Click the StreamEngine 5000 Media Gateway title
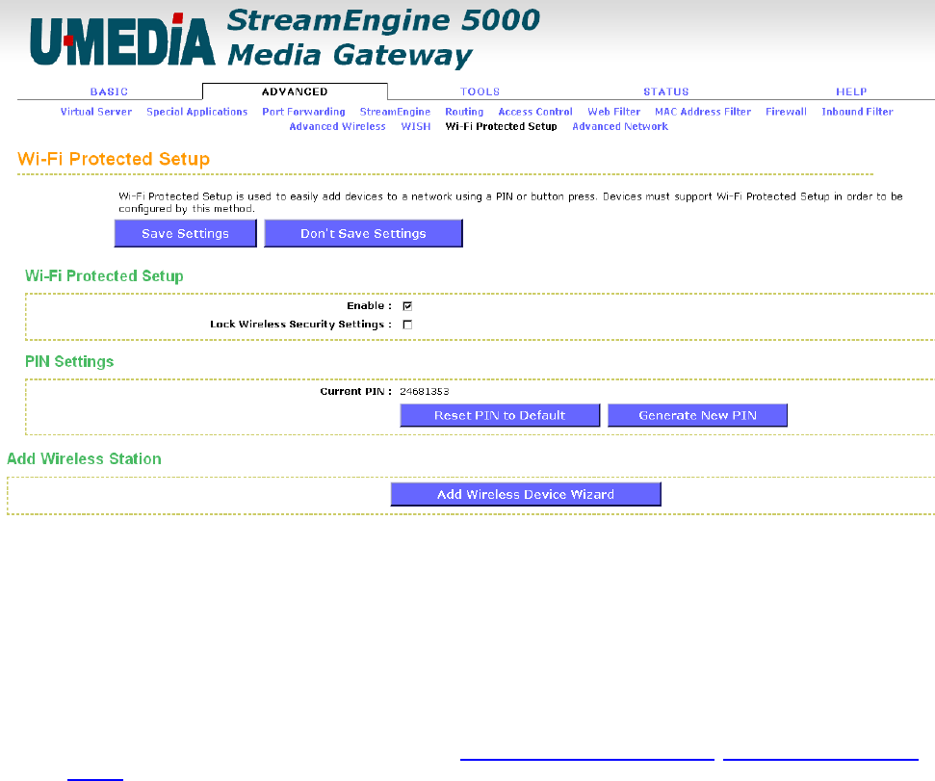The width and height of the screenshot is (935, 781). (x=383, y=38)
